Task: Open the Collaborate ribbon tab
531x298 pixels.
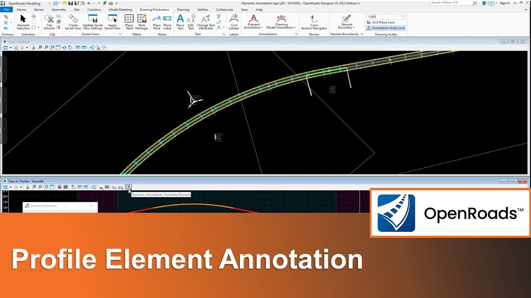Action: (224, 10)
